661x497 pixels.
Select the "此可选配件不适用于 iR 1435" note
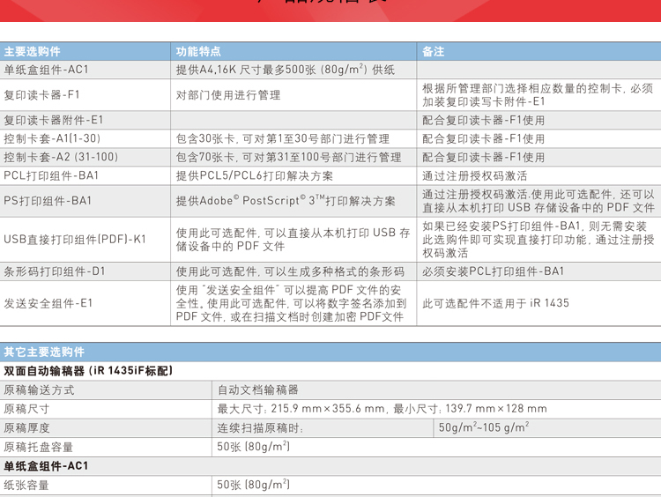tap(495, 303)
